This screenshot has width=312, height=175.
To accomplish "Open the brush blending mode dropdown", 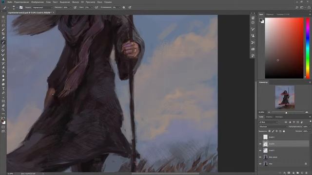I will click(x=42, y=7).
